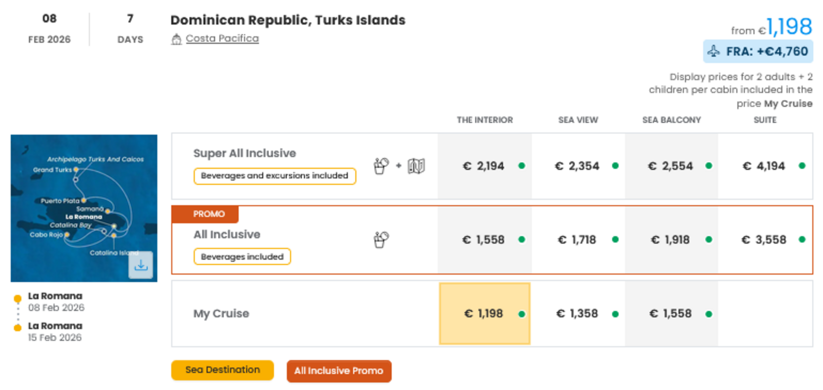Click the Puerto Plata marker on the route map

pyautogui.click(x=84, y=200)
